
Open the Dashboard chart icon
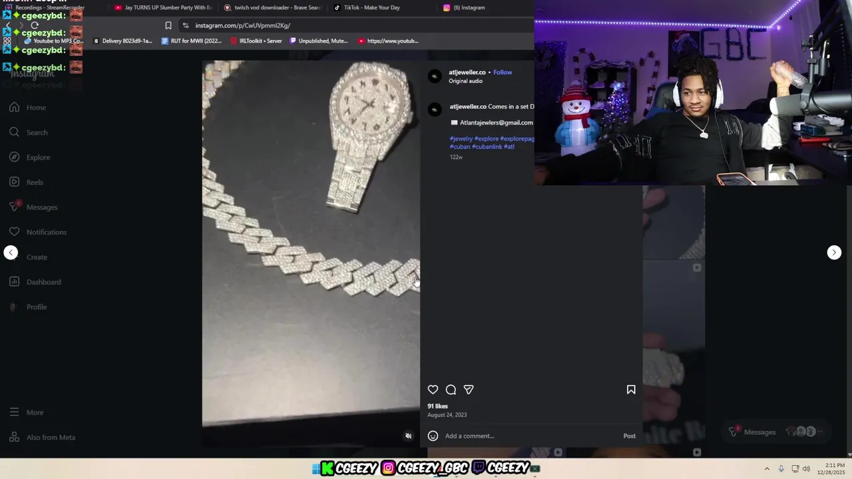tap(14, 282)
